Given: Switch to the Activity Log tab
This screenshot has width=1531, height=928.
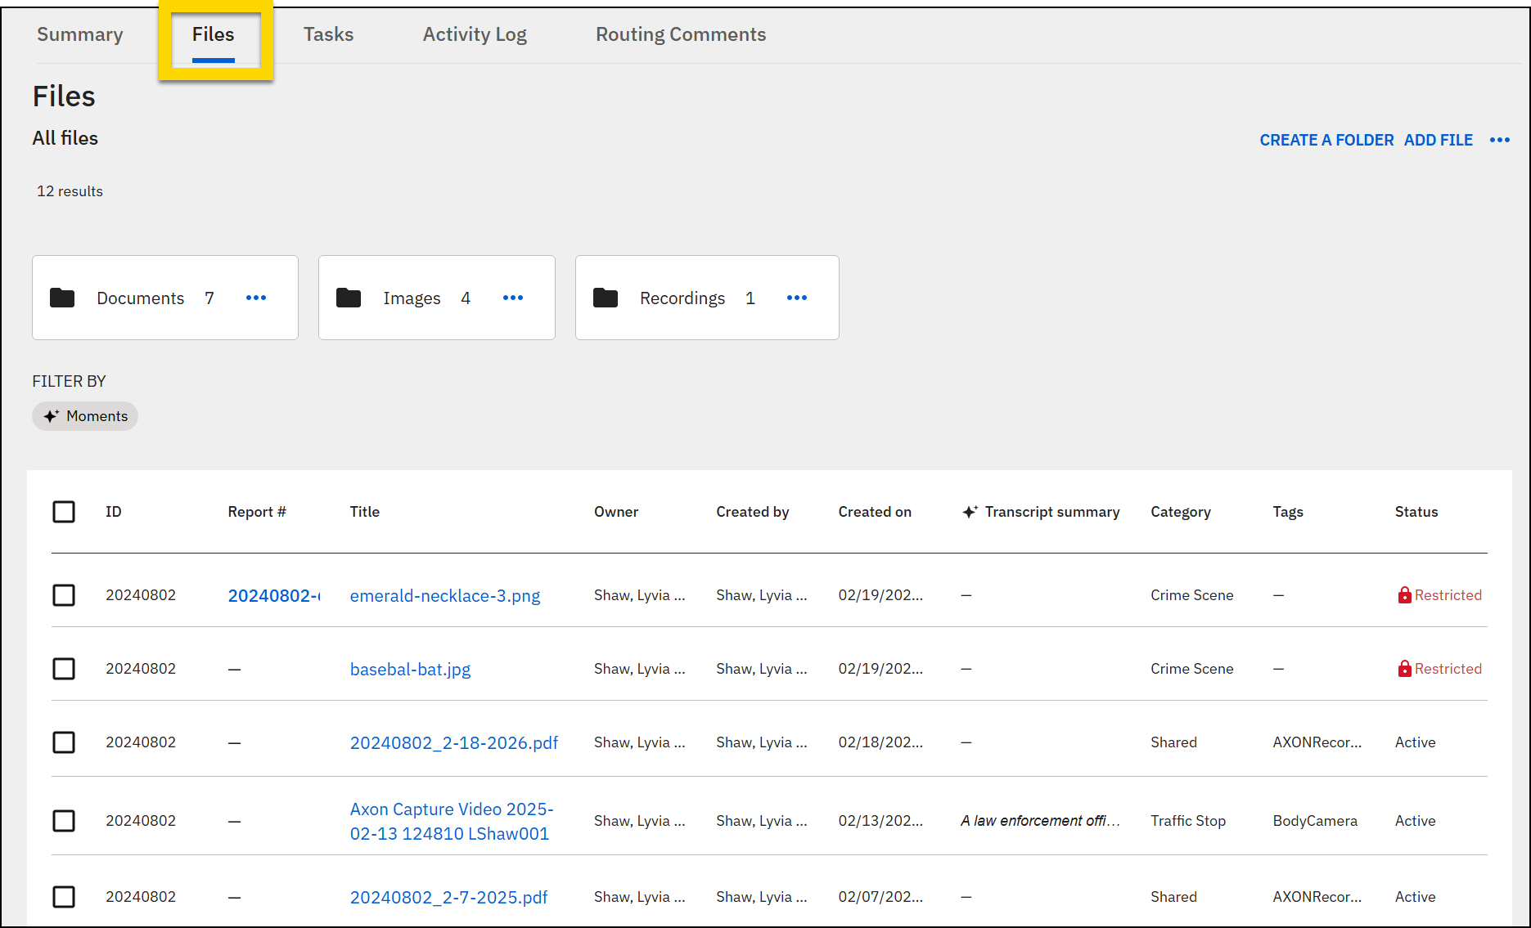Looking at the screenshot, I should point(475,34).
